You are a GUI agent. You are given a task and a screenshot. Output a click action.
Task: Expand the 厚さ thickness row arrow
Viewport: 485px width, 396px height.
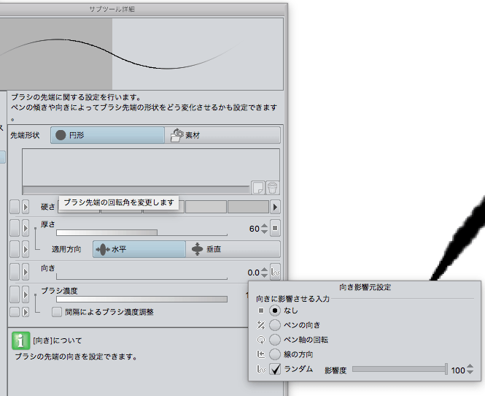pyautogui.click(x=26, y=228)
